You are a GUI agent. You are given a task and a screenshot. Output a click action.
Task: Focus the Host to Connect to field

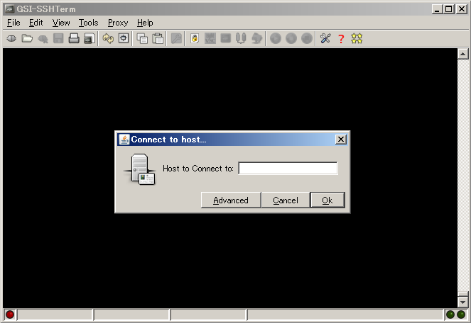tap(288, 169)
